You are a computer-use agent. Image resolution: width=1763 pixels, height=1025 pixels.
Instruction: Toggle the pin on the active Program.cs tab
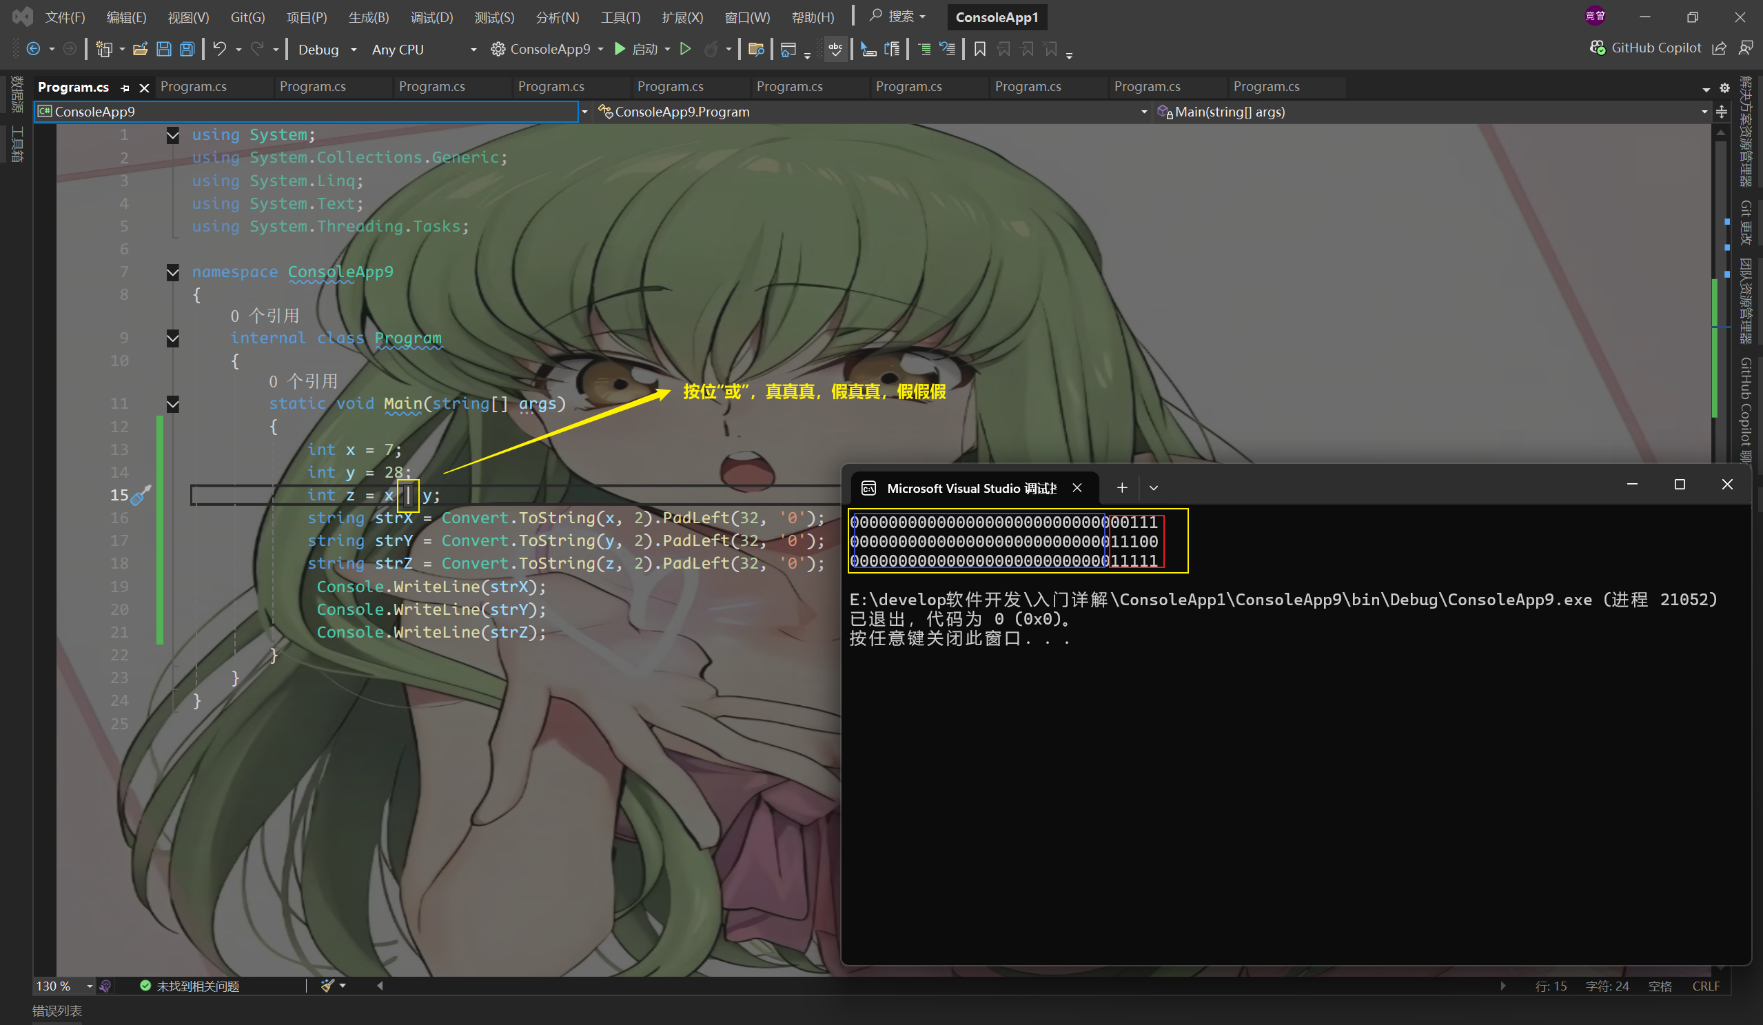125,88
